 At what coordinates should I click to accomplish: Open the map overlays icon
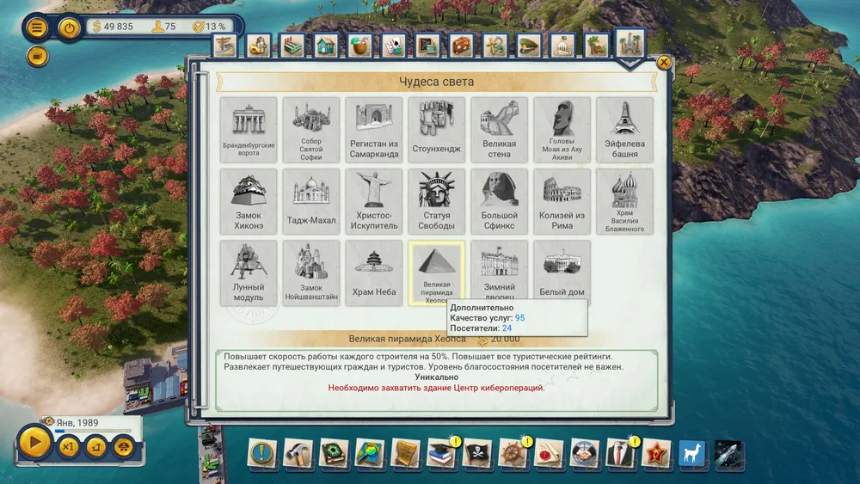tap(370, 453)
